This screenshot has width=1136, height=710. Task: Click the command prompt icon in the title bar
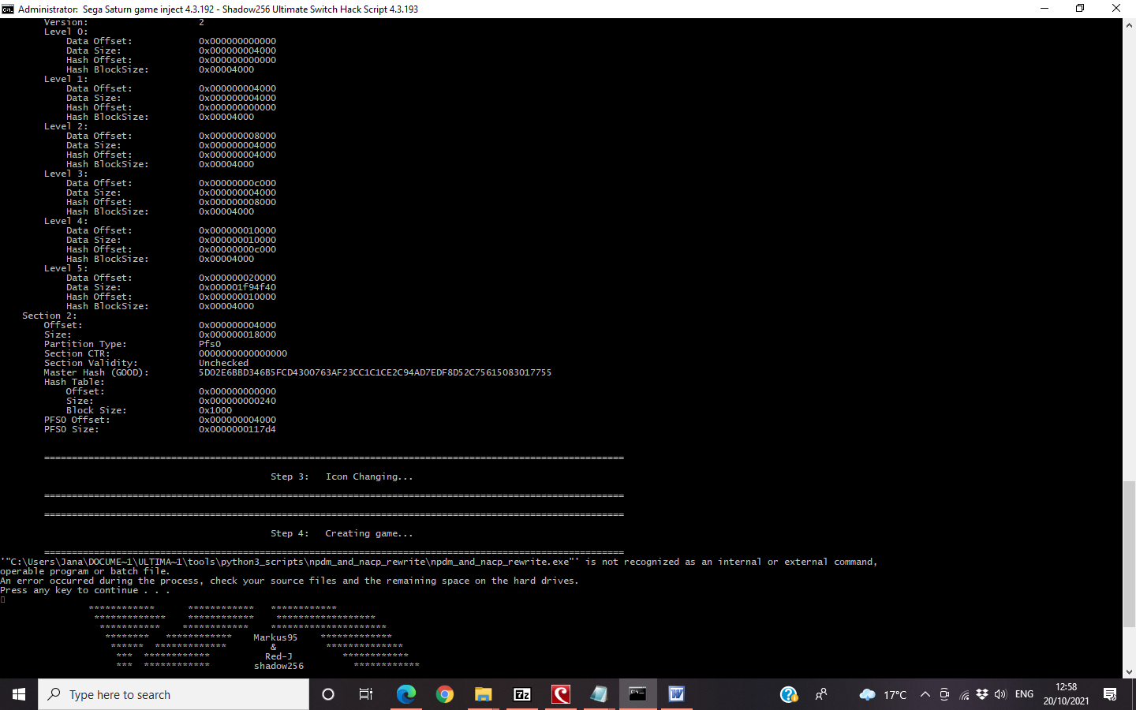pyautogui.click(x=8, y=9)
